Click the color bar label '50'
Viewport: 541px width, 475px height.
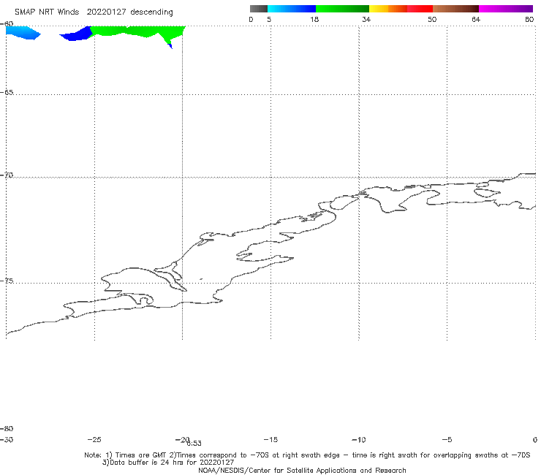point(432,19)
